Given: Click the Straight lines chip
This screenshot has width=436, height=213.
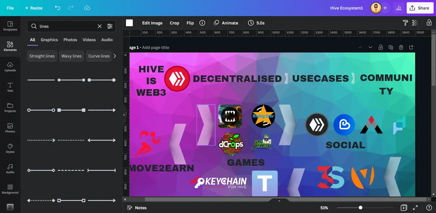Looking at the screenshot, I should [42, 56].
